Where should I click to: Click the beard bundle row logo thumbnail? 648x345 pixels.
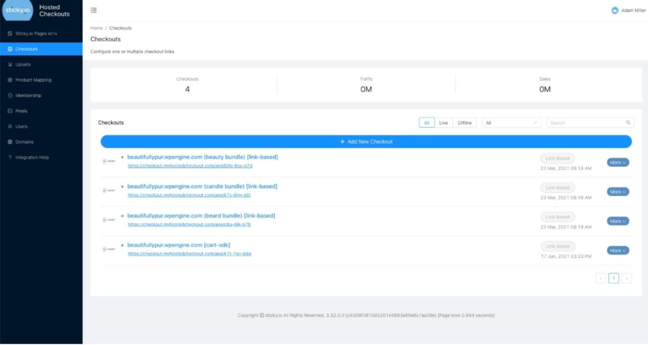pos(109,220)
